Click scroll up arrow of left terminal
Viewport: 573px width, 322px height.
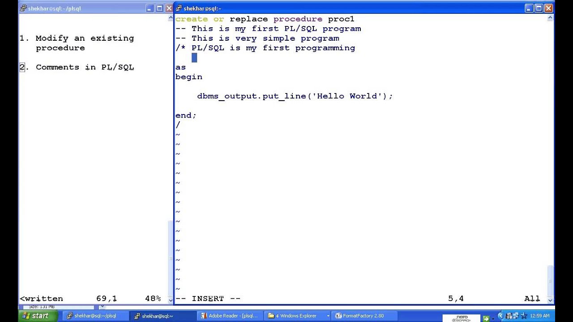(x=171, y=18)
